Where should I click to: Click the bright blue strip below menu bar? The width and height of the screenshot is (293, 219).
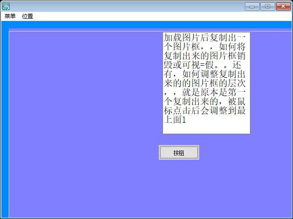pos(146,24)
